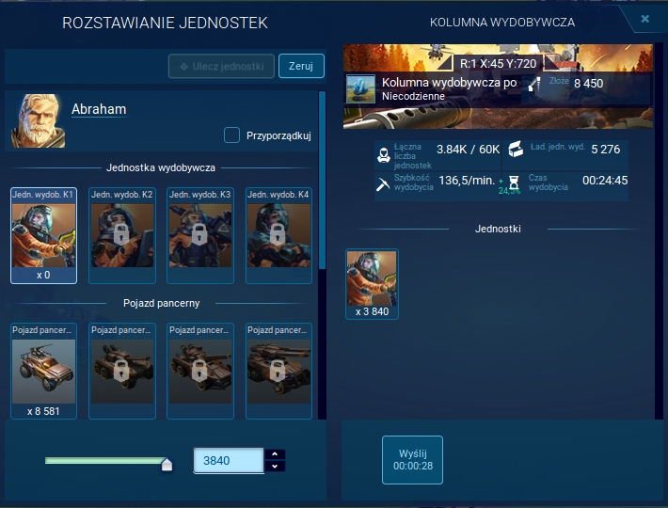The height and width of the screenshot is (508, 668).
Task: Select the Jedn. wydob. K1 unit card
Action: tap(43, 234)
